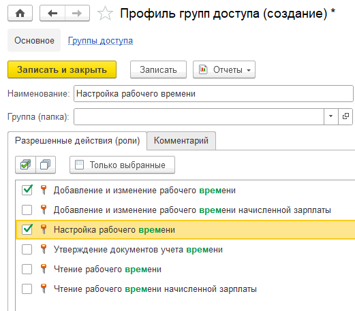Click into the Группа (папка) field

pos(199,116)
